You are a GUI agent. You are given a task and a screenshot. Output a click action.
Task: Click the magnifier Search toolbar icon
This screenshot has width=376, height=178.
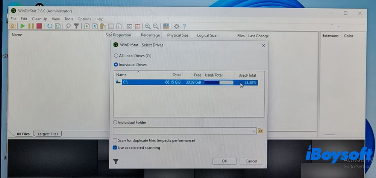click(x=68, y=26)
